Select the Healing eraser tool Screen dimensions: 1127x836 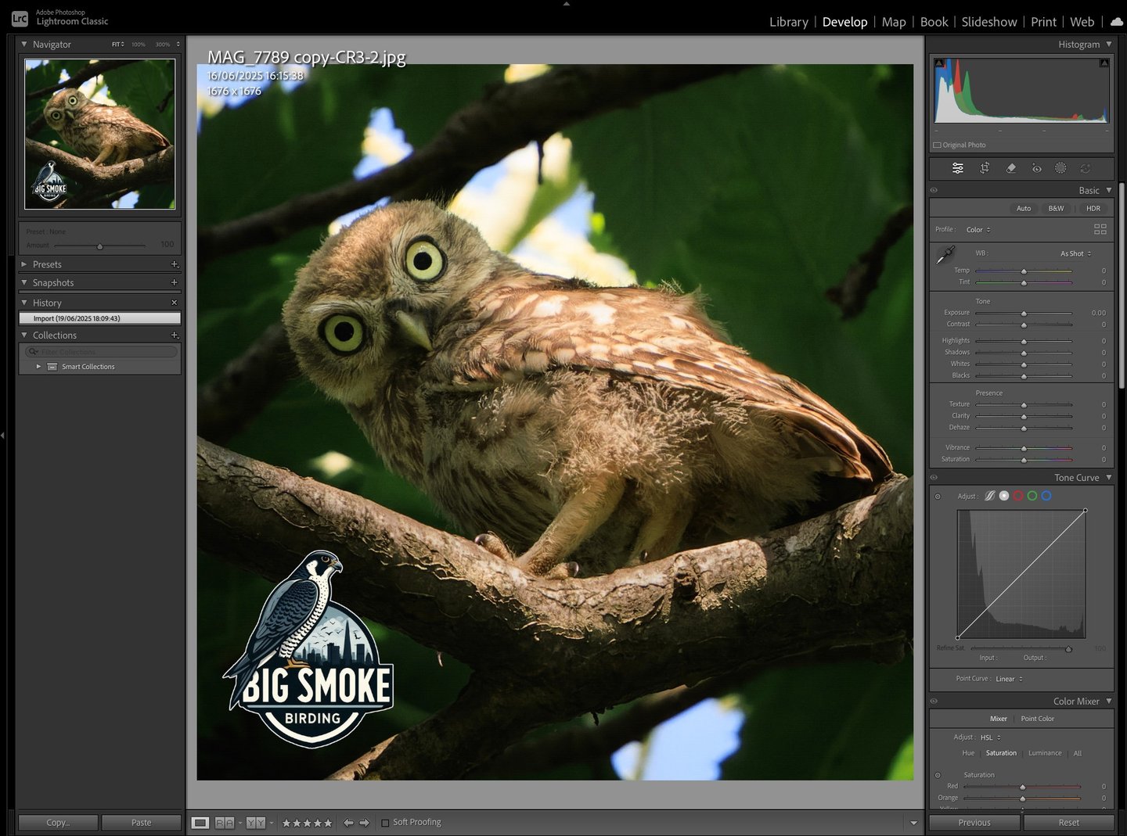coord(1010,168)
